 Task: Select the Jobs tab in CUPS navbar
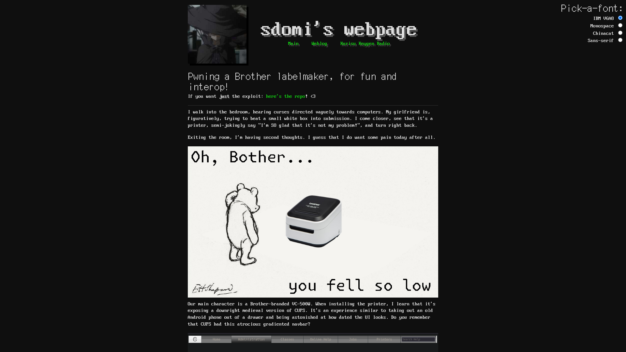tap(352, 339)
